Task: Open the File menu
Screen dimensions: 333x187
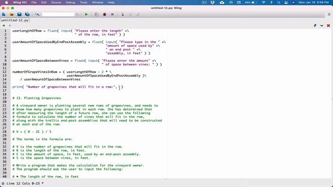Action: click(34, 3)
